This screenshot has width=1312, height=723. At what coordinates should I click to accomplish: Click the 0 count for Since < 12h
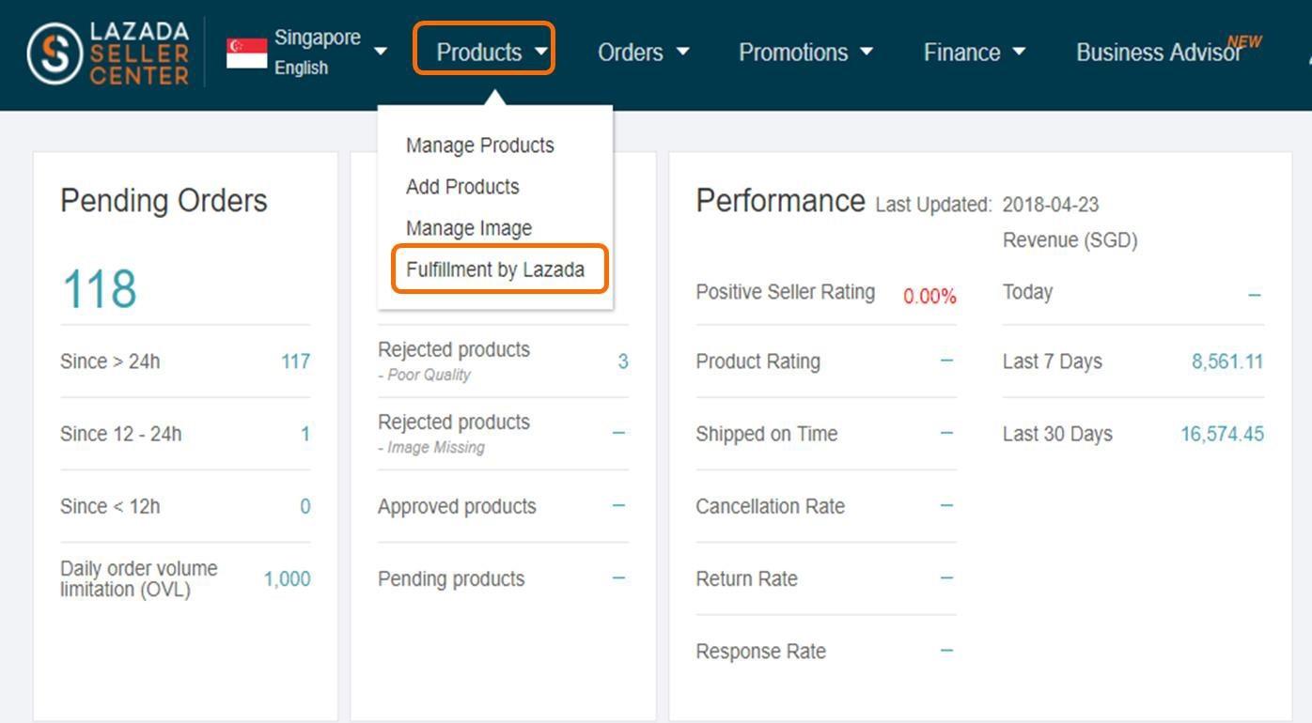(x=305, y=507)
